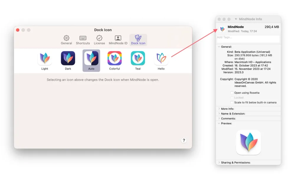
Task: Collapse the Preview section
Action: pos(219,123)
